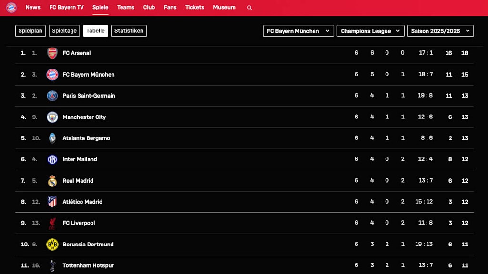Image resolution: width=488 pixels, height=274 pixels.
Task: Switch to the Spielplan tab
Action: (30, 31)
